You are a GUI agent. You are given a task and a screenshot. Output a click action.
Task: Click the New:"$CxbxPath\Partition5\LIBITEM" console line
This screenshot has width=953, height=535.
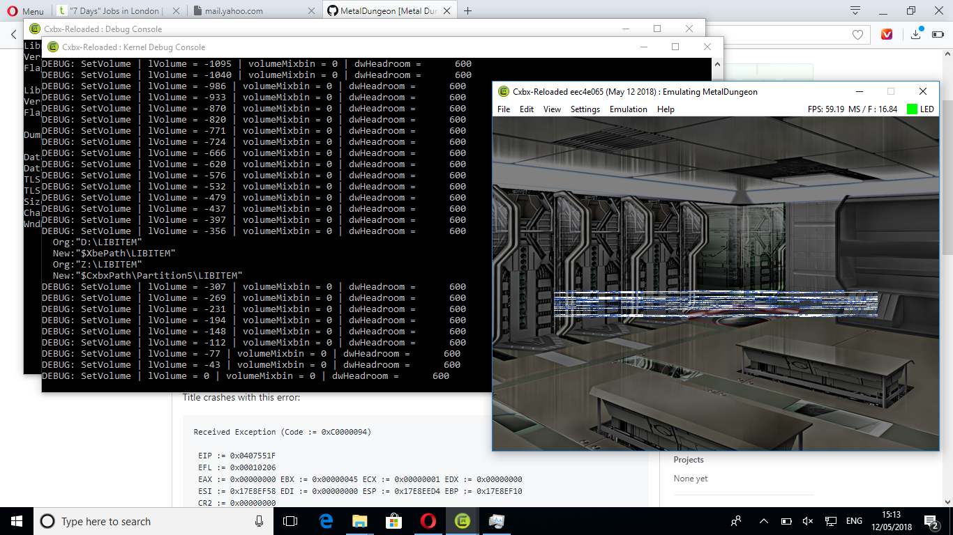(x=147, y=276)
